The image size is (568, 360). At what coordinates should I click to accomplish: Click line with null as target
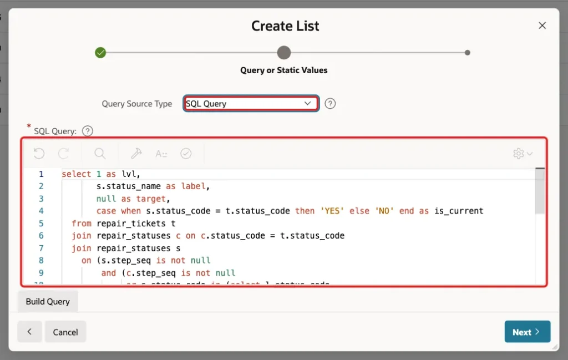pos(133,199)
